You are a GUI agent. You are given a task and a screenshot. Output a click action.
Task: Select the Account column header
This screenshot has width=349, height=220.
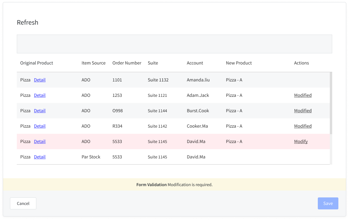click(195, 63)
